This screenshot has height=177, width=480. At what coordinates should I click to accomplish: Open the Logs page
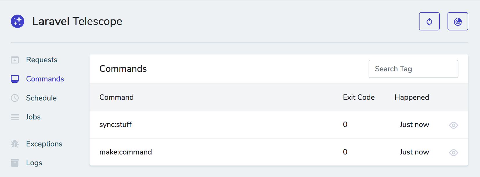pyautogui.click(x=34, y=163)
